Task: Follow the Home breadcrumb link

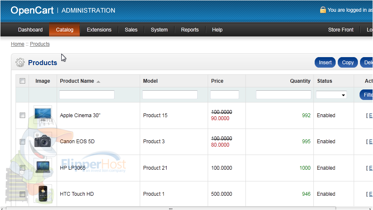Action: (18, 44)
